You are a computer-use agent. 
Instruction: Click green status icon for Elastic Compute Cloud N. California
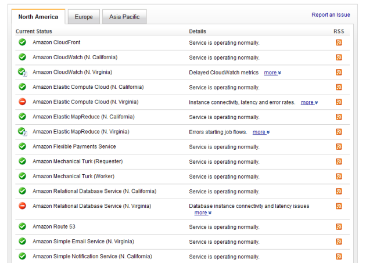pyautogui.click(x=23, y=87)
